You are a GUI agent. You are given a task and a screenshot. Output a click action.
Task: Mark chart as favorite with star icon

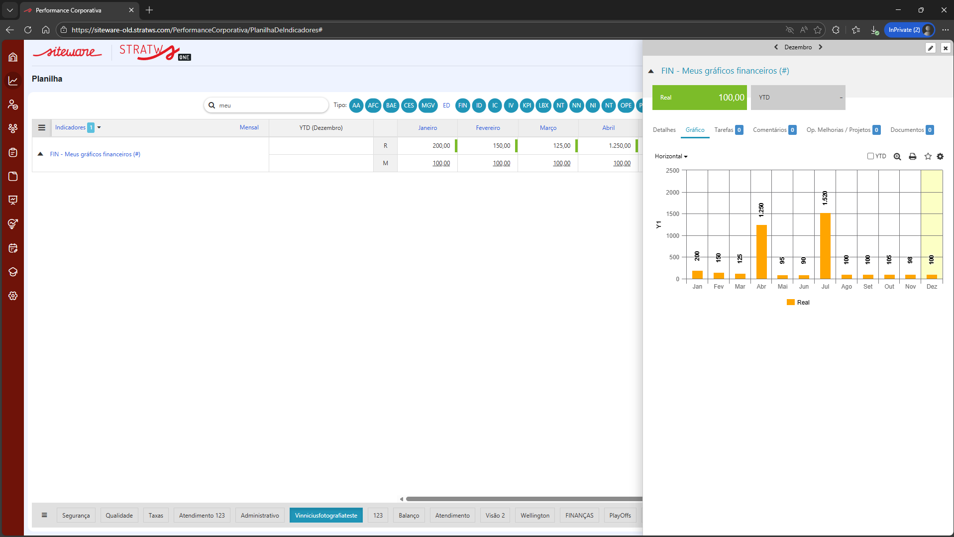[x=928, y=156]
